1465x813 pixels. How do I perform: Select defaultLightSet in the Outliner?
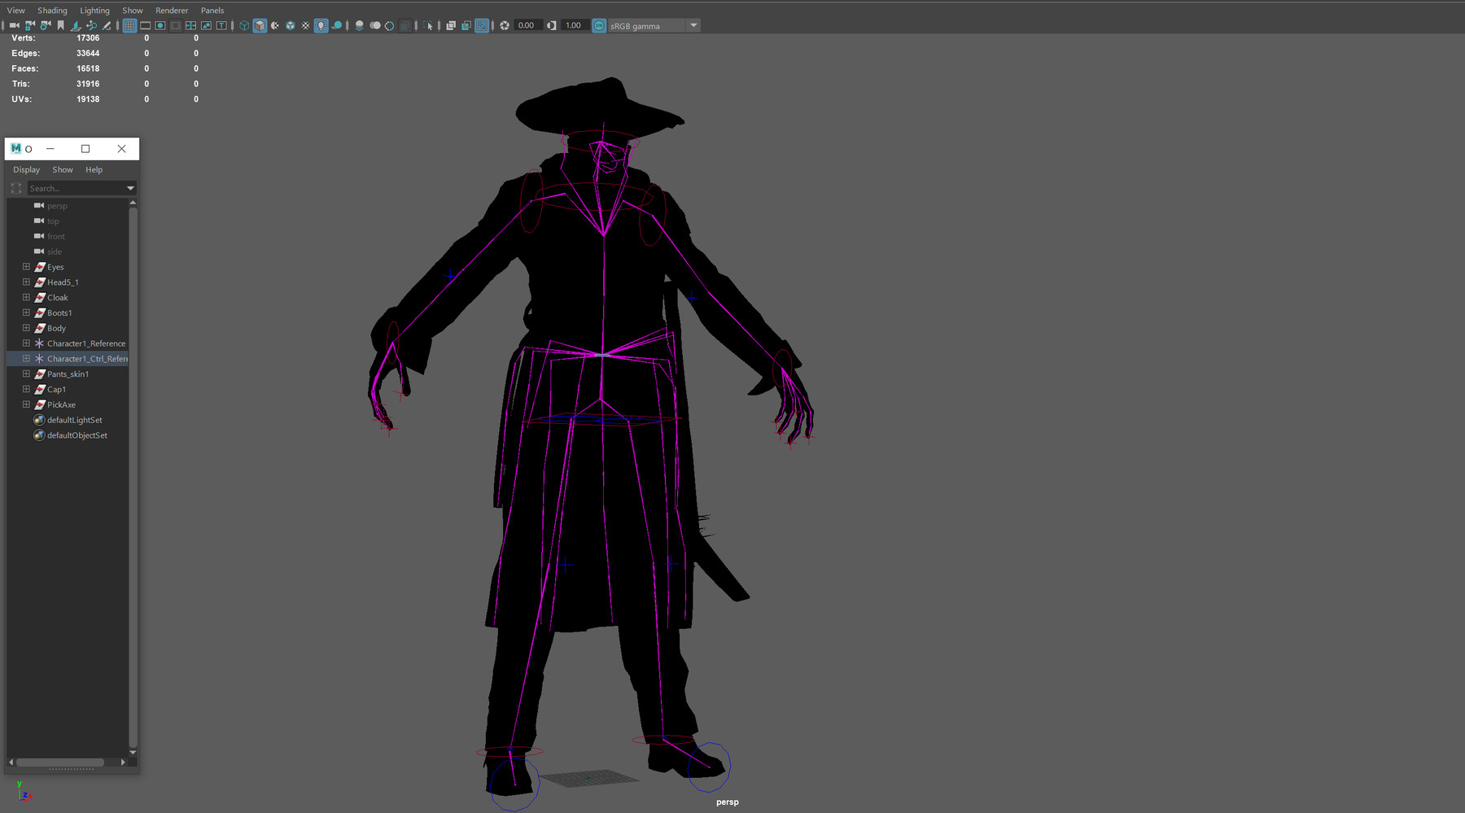click(74, 420)
